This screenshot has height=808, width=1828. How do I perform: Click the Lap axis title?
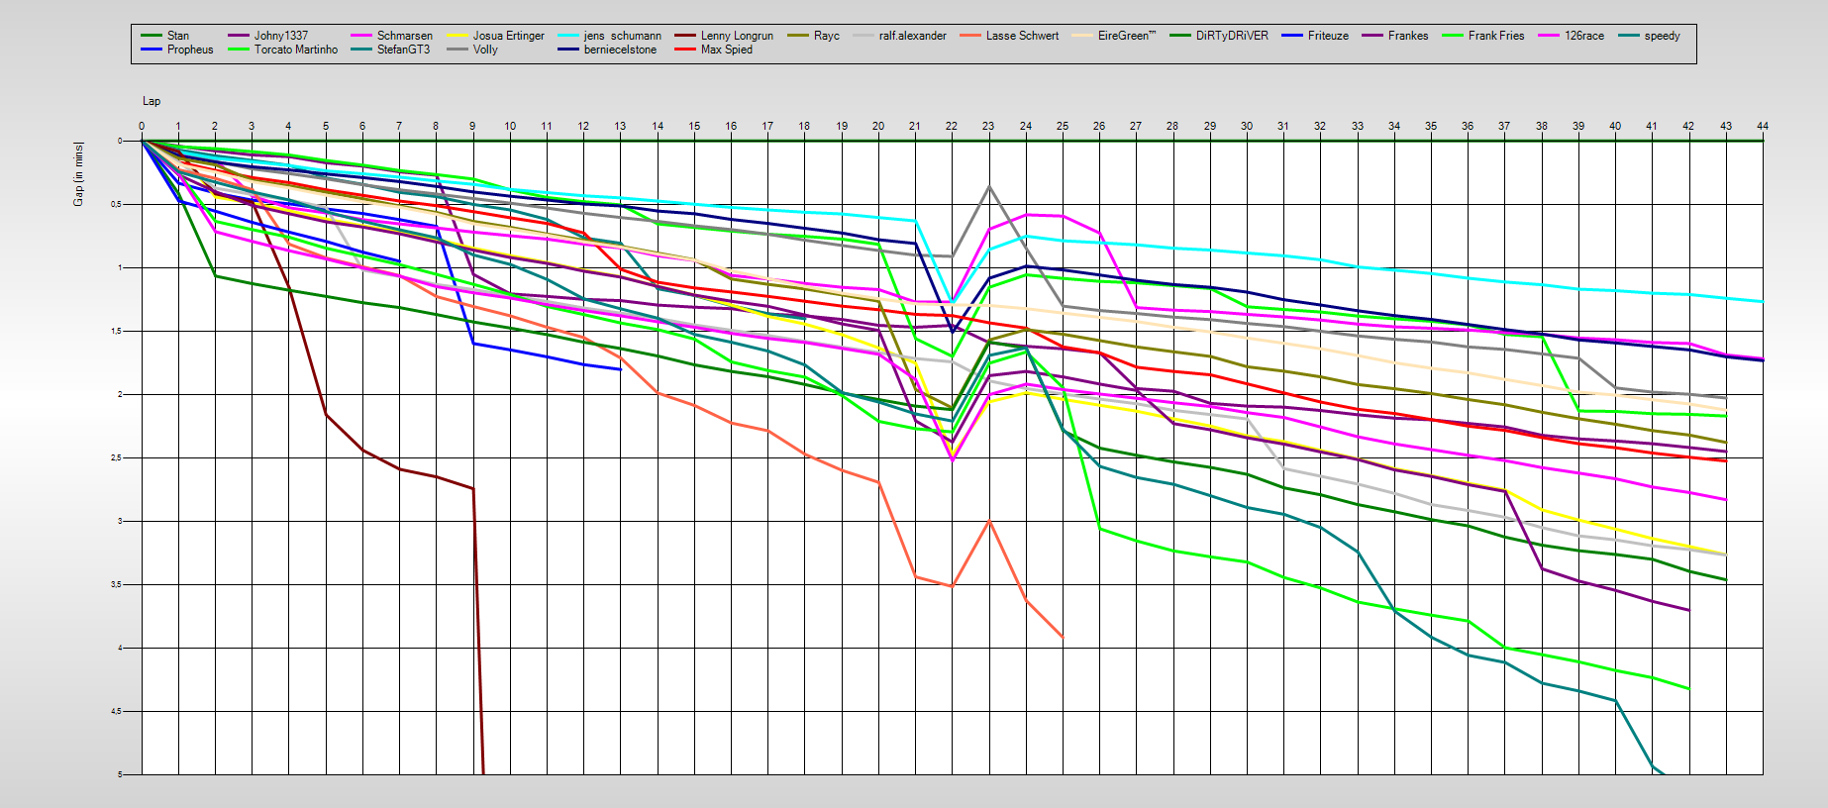152,101
